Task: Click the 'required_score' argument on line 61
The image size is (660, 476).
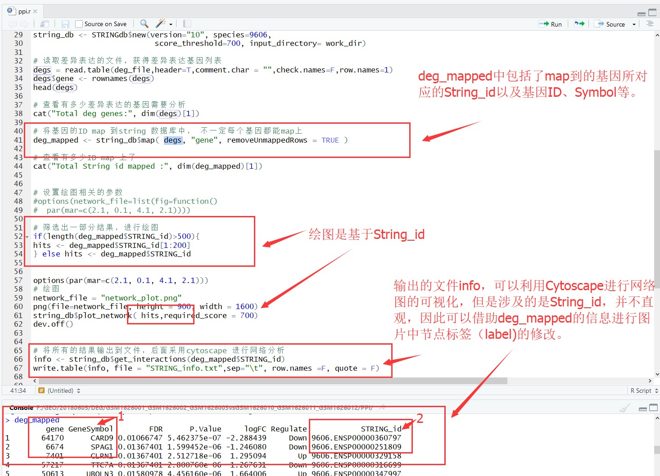Action: 195,315
